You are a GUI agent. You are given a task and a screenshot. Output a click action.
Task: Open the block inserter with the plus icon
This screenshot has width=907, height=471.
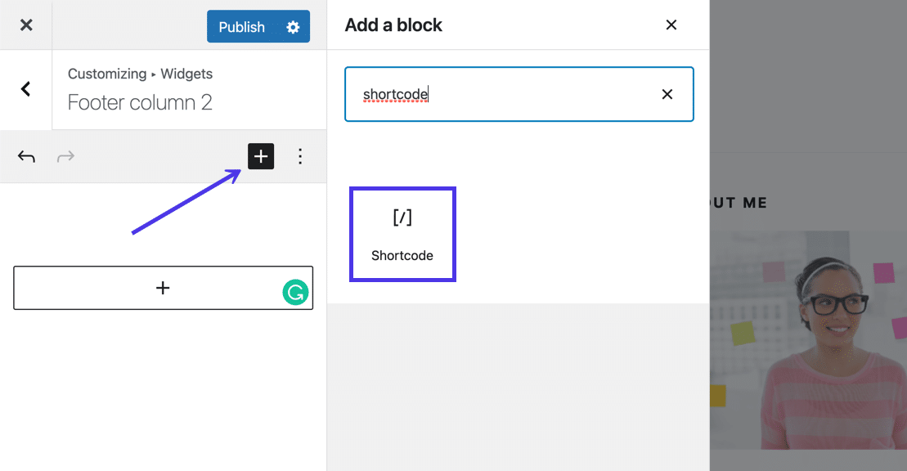(261, 156)
